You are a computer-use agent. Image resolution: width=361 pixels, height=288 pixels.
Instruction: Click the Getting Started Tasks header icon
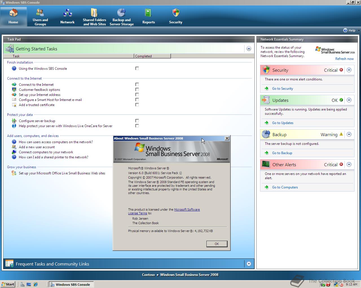[10, 49]
